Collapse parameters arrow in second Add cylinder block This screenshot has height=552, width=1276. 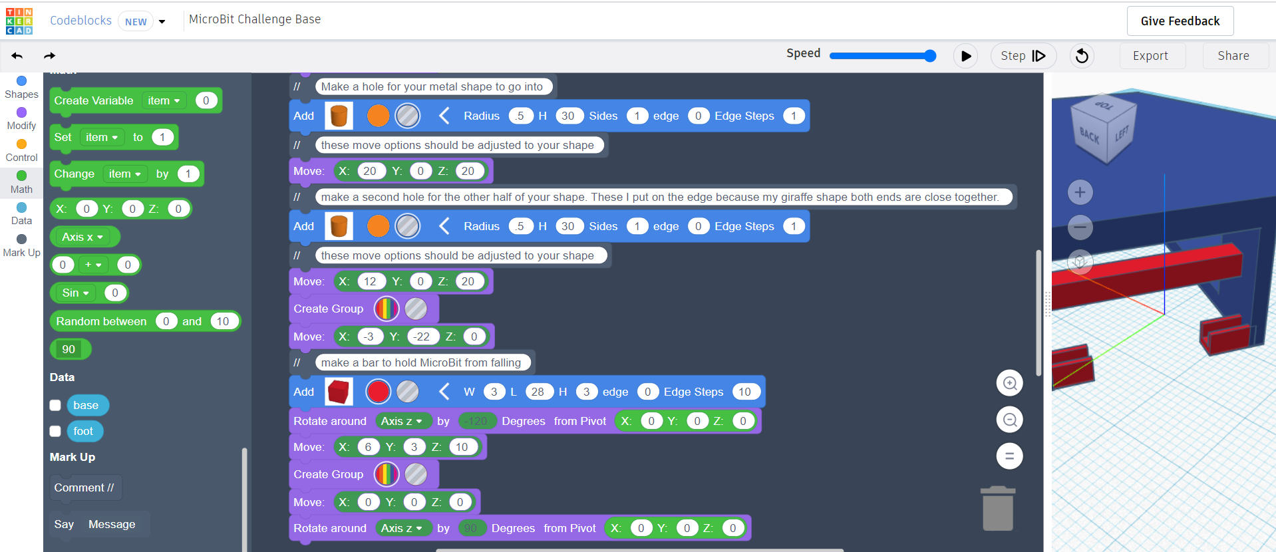pyautogui.click(x=444, y=226)
